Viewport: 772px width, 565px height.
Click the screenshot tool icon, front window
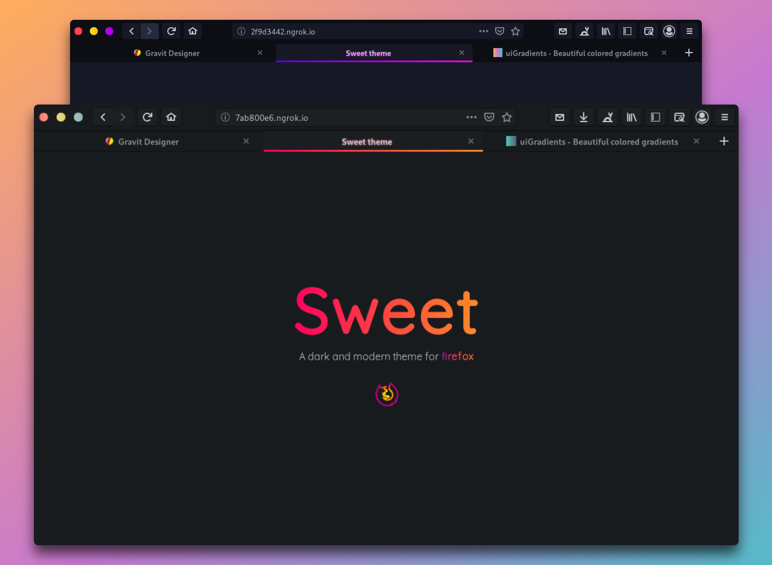679,117
